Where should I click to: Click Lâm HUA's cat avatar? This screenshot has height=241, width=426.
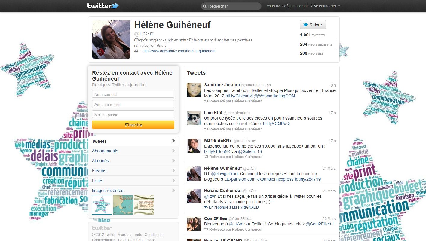tap(194, 118)
